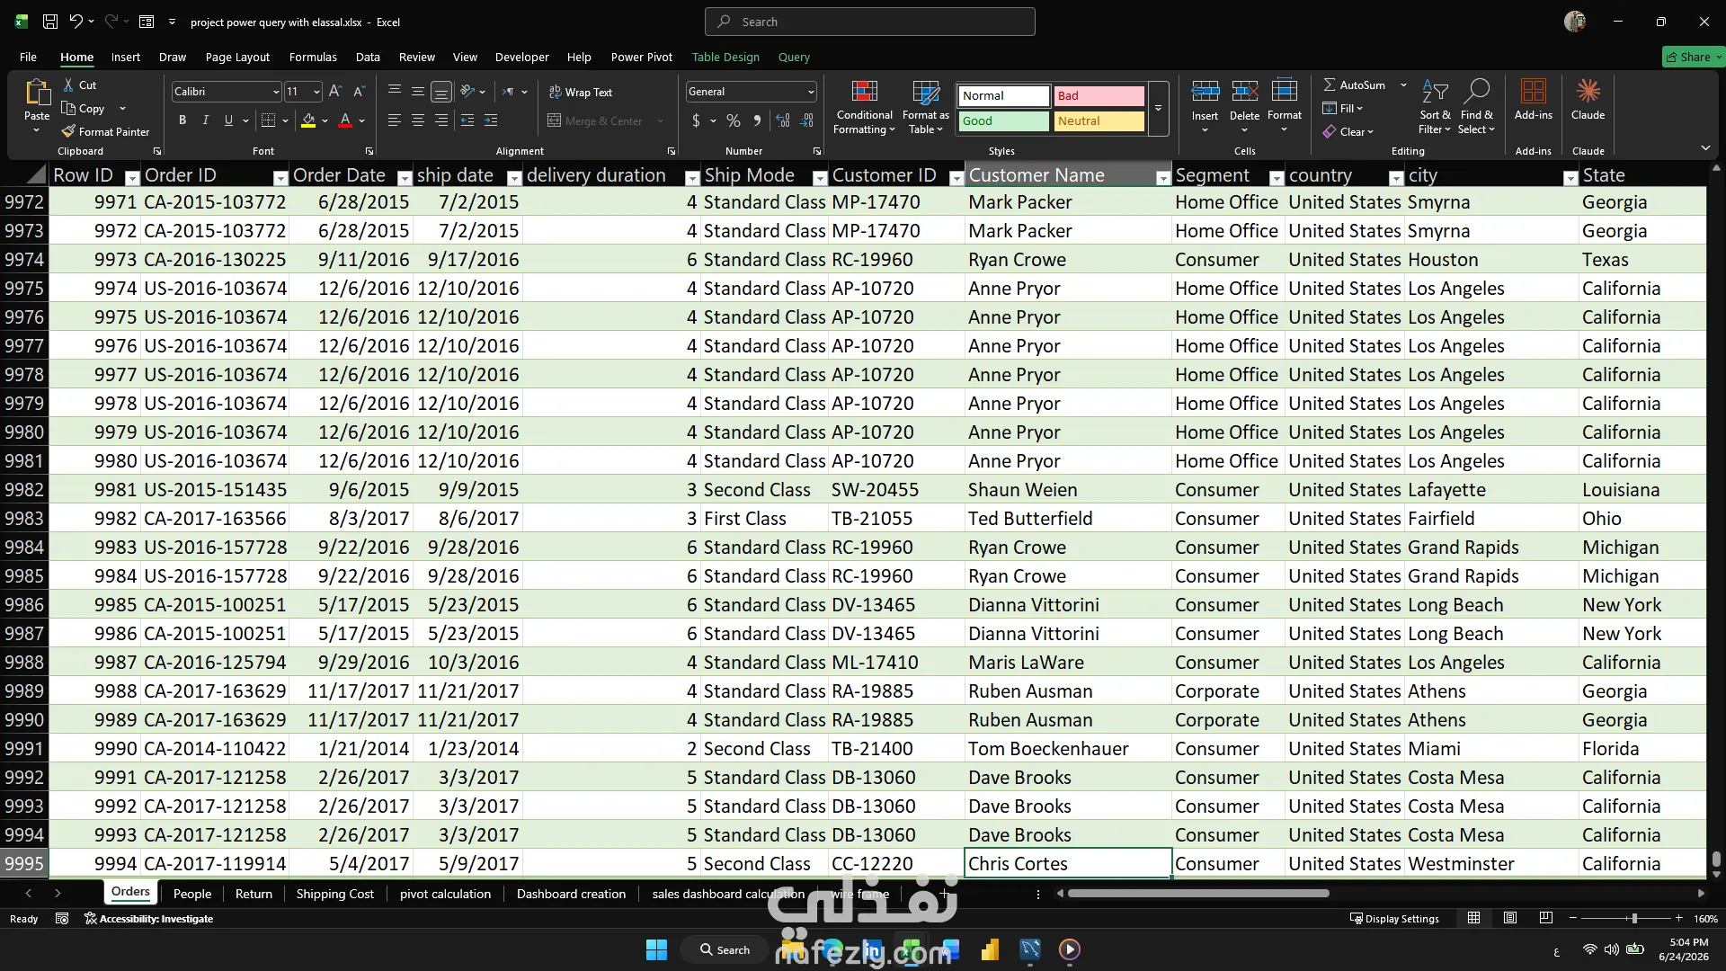The image size is (1726, 971).
Task: Switch to Page Break Preview view
Action: [x=1546, y=918]
